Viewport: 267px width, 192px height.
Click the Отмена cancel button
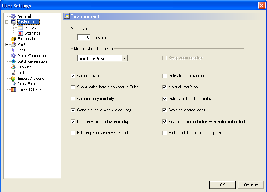[x=251, y=185]
